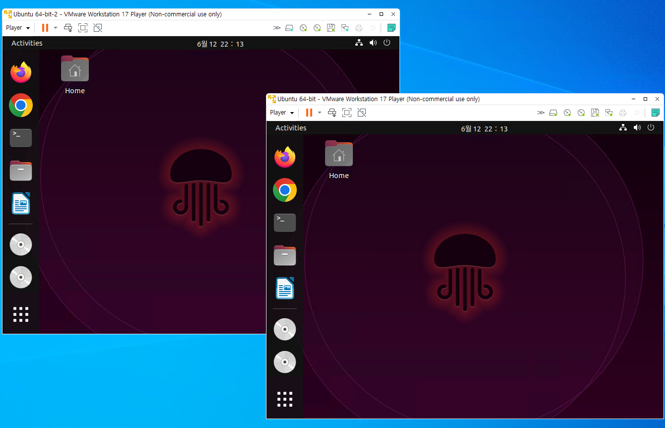The height and width of the screenshot is (428, 665).
Task: Launch LibreOffice Writer from Ubuntu 64-bit-2 dock
Action: 21,203
